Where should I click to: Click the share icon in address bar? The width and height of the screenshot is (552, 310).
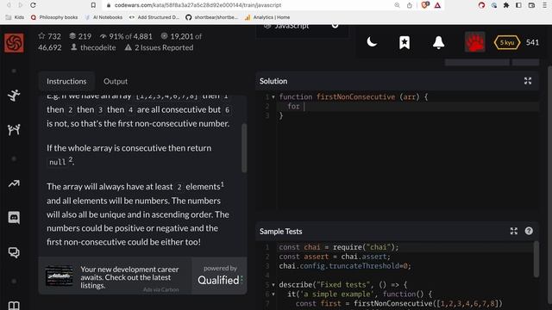coord(410,5)
